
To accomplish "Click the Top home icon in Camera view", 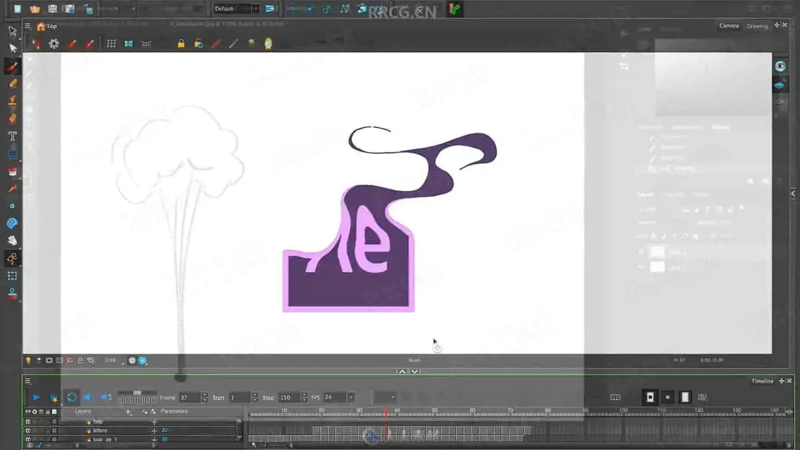I will (41, 27).
